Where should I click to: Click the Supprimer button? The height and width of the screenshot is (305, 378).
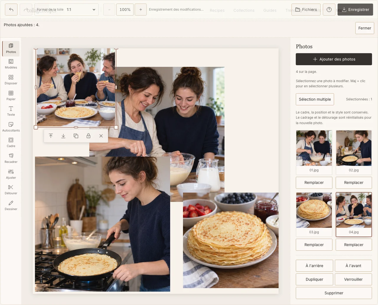[x=334, y=293]
